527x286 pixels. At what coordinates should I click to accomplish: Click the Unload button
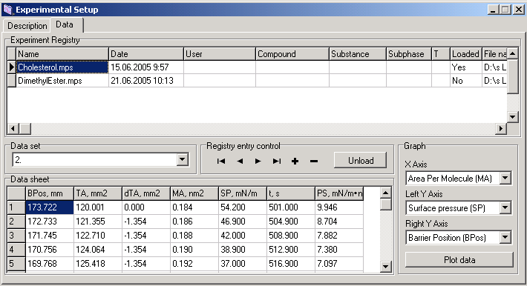pyautogui.click(x=360, y=161)
